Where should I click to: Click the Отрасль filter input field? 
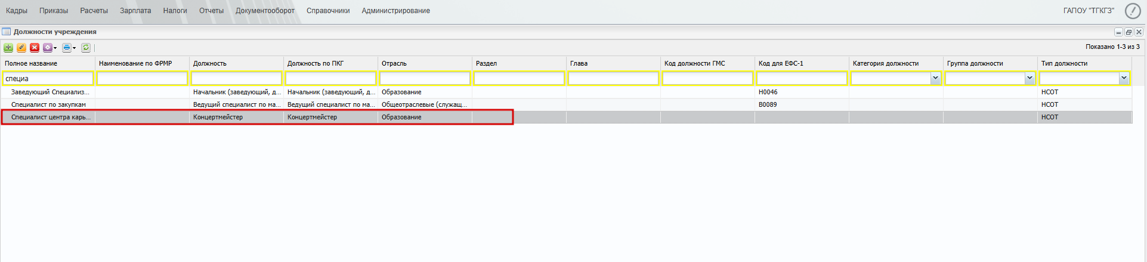(x=425, y=78)
